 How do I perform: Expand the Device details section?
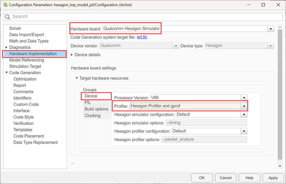pyautogui.click(x=72, y=55)
